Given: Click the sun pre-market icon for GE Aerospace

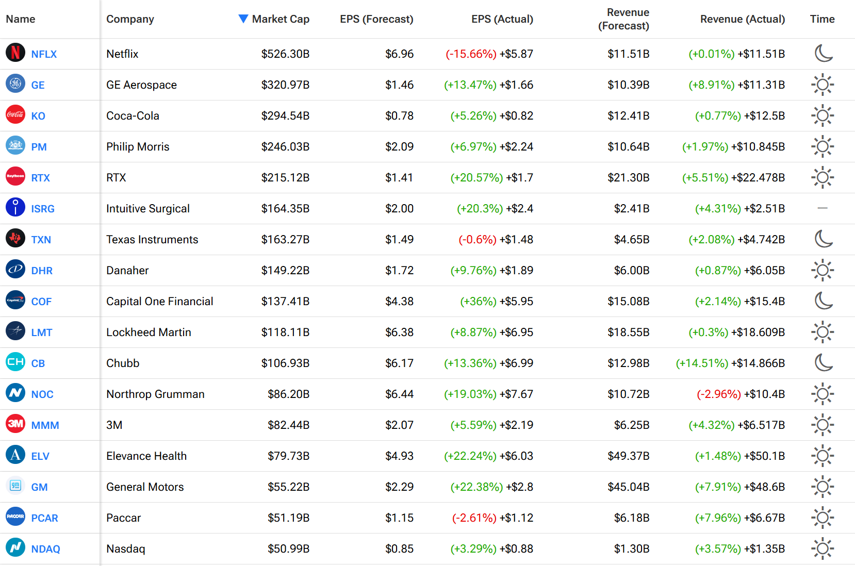Looking at the screenshot, I should click(823, 85).
